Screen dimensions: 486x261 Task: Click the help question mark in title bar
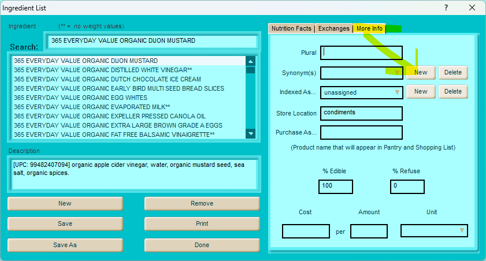point(446,8)
